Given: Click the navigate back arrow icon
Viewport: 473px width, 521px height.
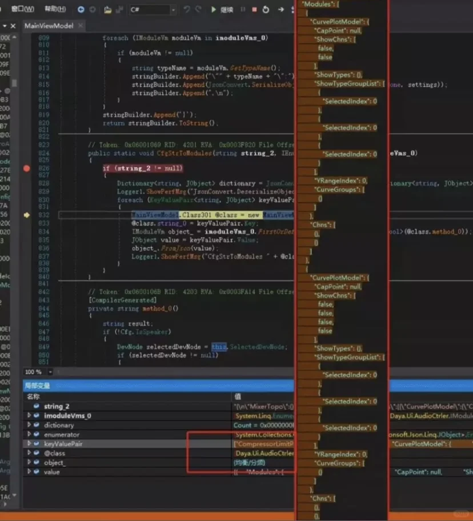Looking at the screenshot, I should click(x=81, y=9).
